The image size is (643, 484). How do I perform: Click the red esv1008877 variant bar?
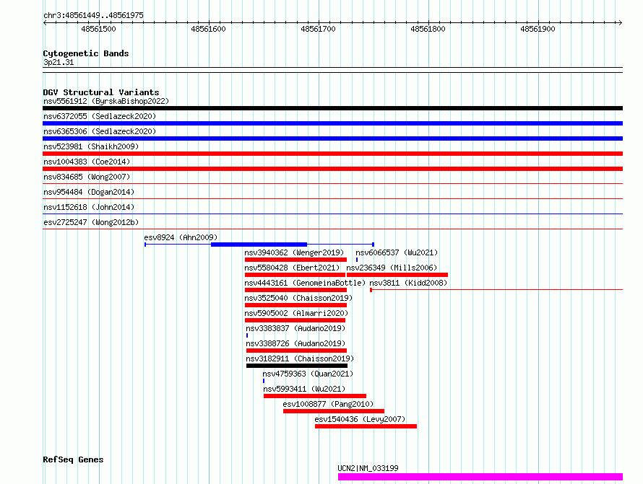point(334,411)
